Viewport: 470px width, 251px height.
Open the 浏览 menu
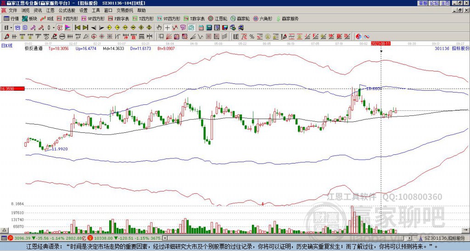click(x=25, y=11)
